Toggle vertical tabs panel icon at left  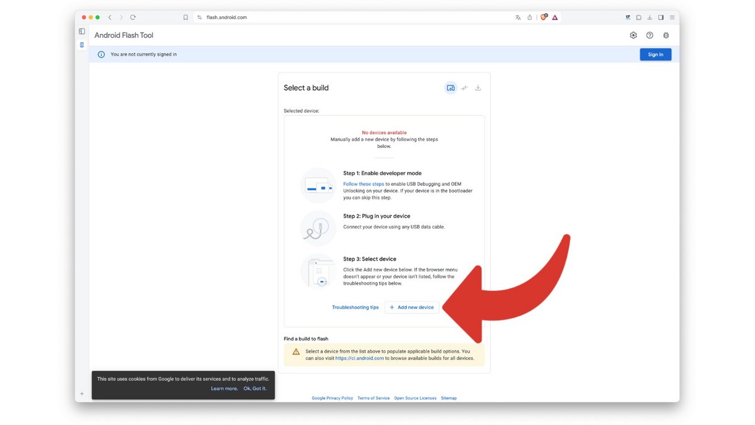[x=82, y=31]
